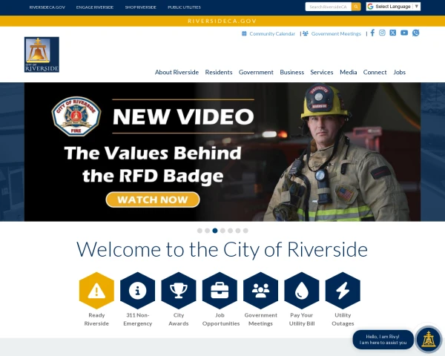
Task: Click the Job Opportunities text label
Action: [221, 320]
